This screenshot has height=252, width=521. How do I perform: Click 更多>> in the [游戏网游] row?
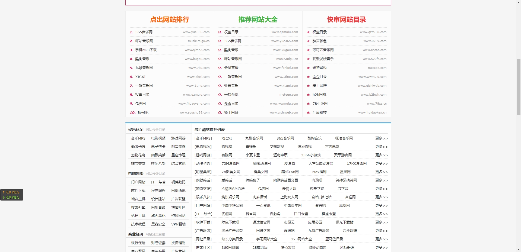coord(382,155)
